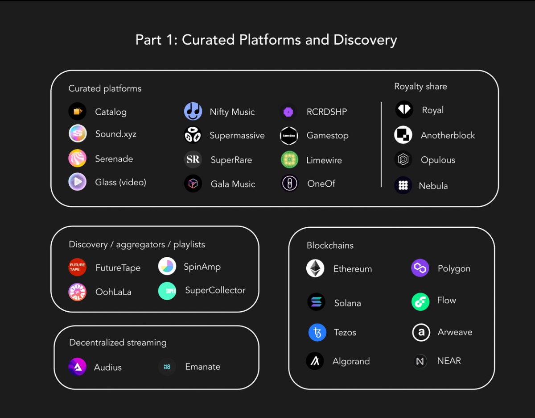Image resolution: width=535 pixels, height=418 pixels.
Task: Select the Audius logo icon
Action: tap(78, 367)
